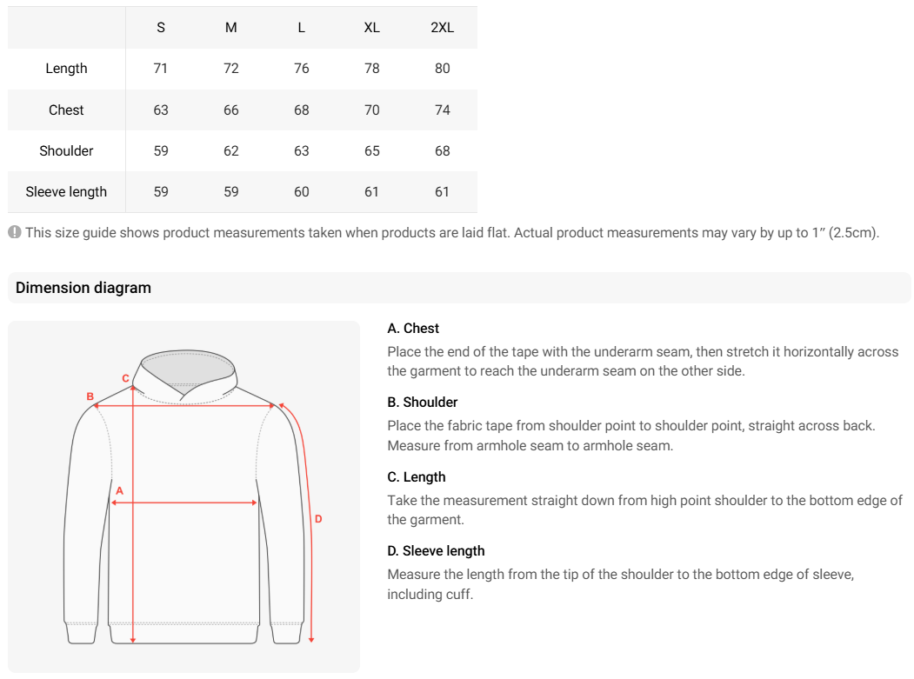The height and width of the screenshot is (679, 914).
Task: Click the Dimension diagram section heading
Action: [x=83, y=288]
